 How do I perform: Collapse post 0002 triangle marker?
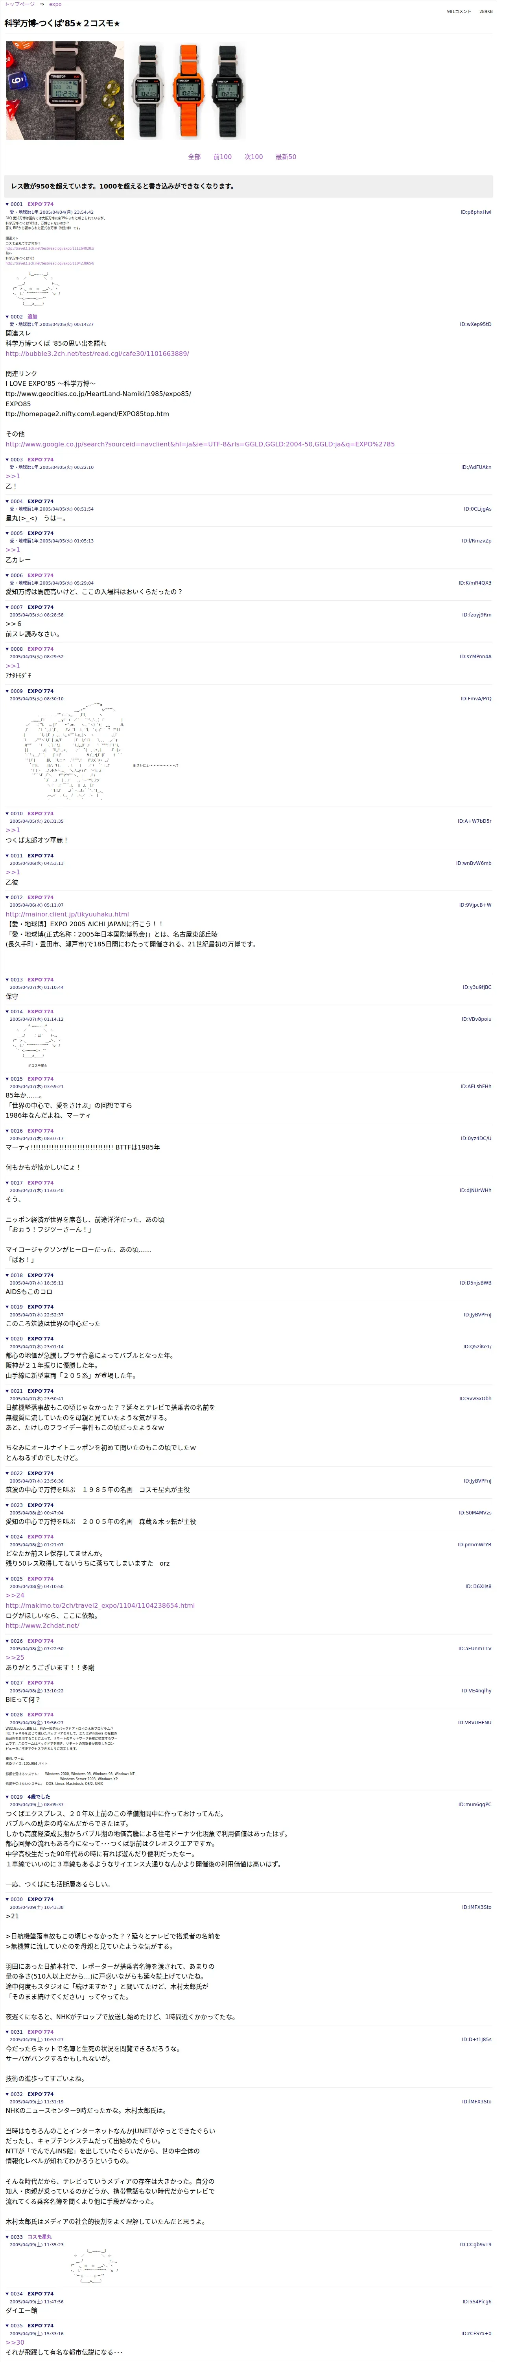[7, 317]
